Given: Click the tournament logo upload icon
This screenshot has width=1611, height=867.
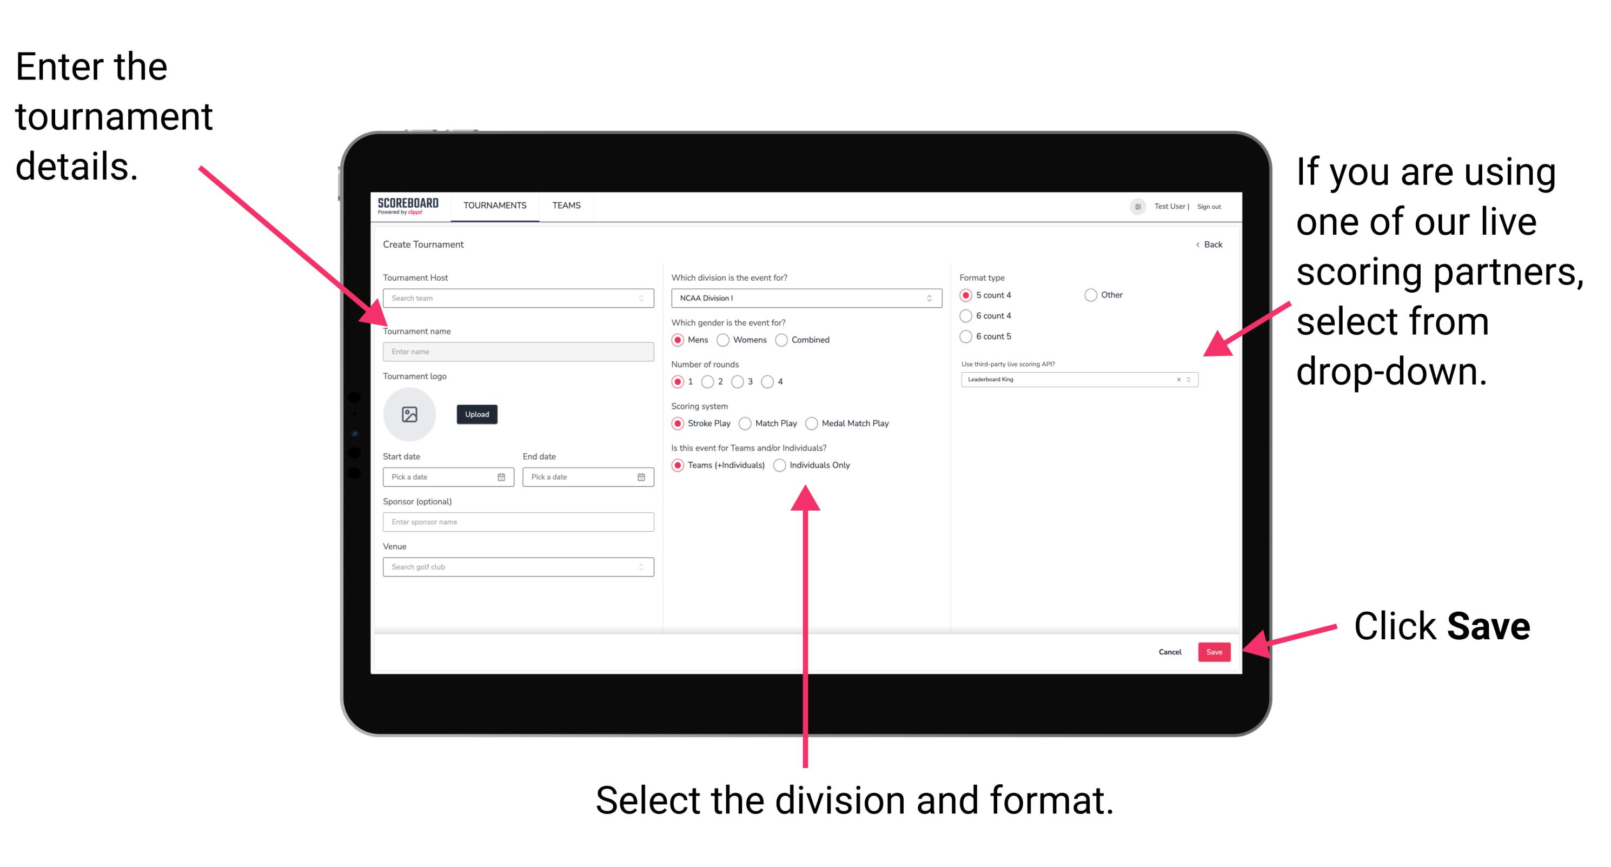Looking at the screenshot, I should coord(409,414).
